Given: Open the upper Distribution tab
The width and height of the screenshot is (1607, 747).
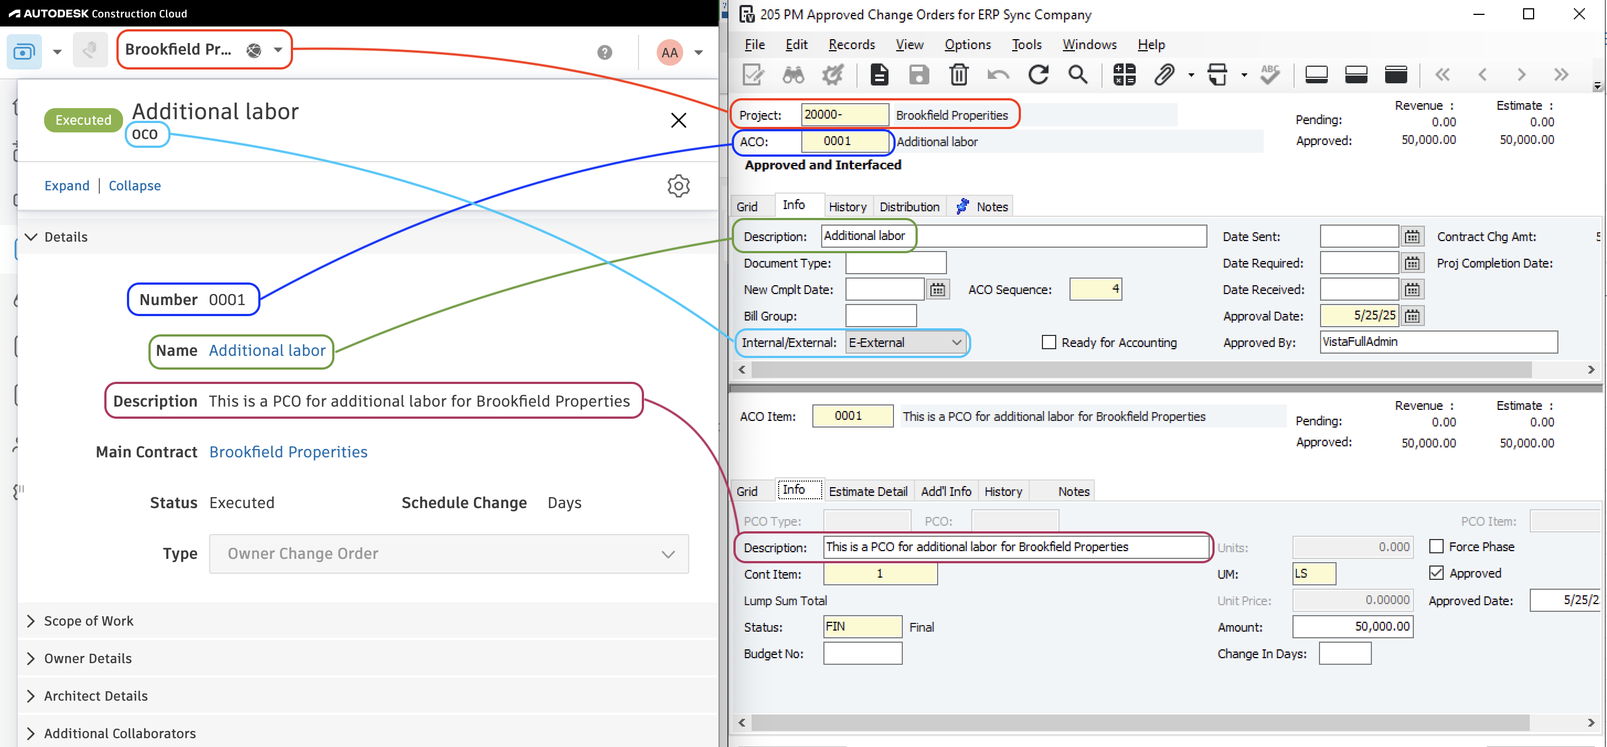Looking at the screenshot, I should point(909,207).
